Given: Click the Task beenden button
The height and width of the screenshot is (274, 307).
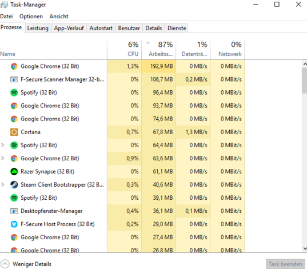Looking at the screenshot, I should [285, 264].
